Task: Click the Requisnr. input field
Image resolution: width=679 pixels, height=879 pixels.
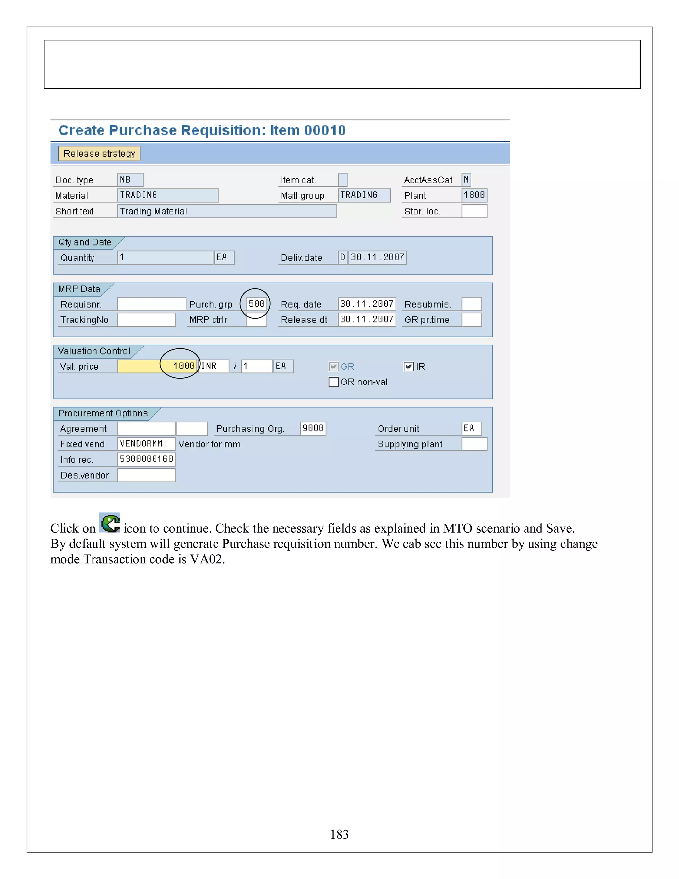Action: coord(151,304)
